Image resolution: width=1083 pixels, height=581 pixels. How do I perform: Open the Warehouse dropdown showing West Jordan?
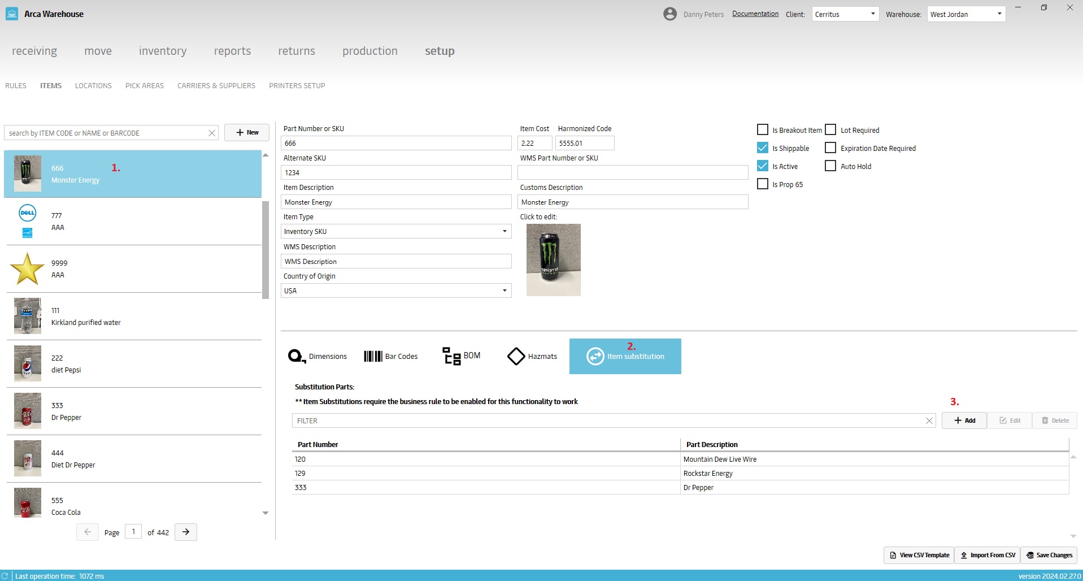(x=966, y=14)
